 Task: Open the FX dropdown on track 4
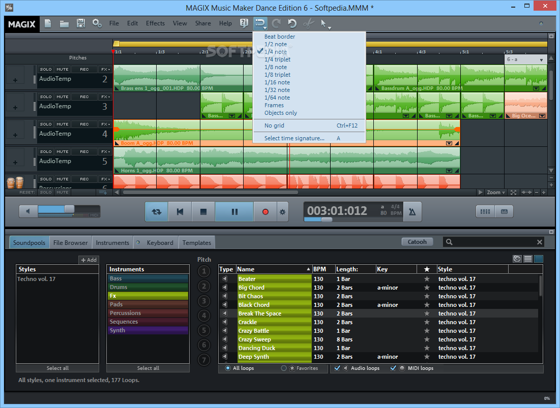[105, 124]
